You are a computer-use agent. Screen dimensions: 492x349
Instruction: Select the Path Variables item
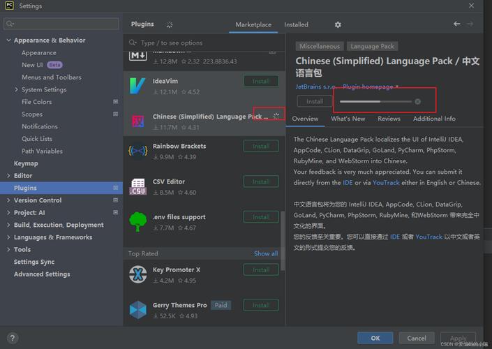click(42, 151)
